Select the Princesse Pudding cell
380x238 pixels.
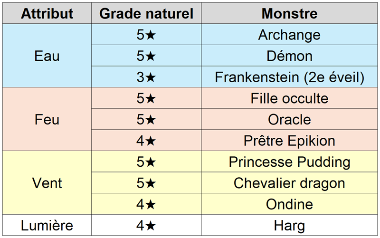click(x=289, y=162)
